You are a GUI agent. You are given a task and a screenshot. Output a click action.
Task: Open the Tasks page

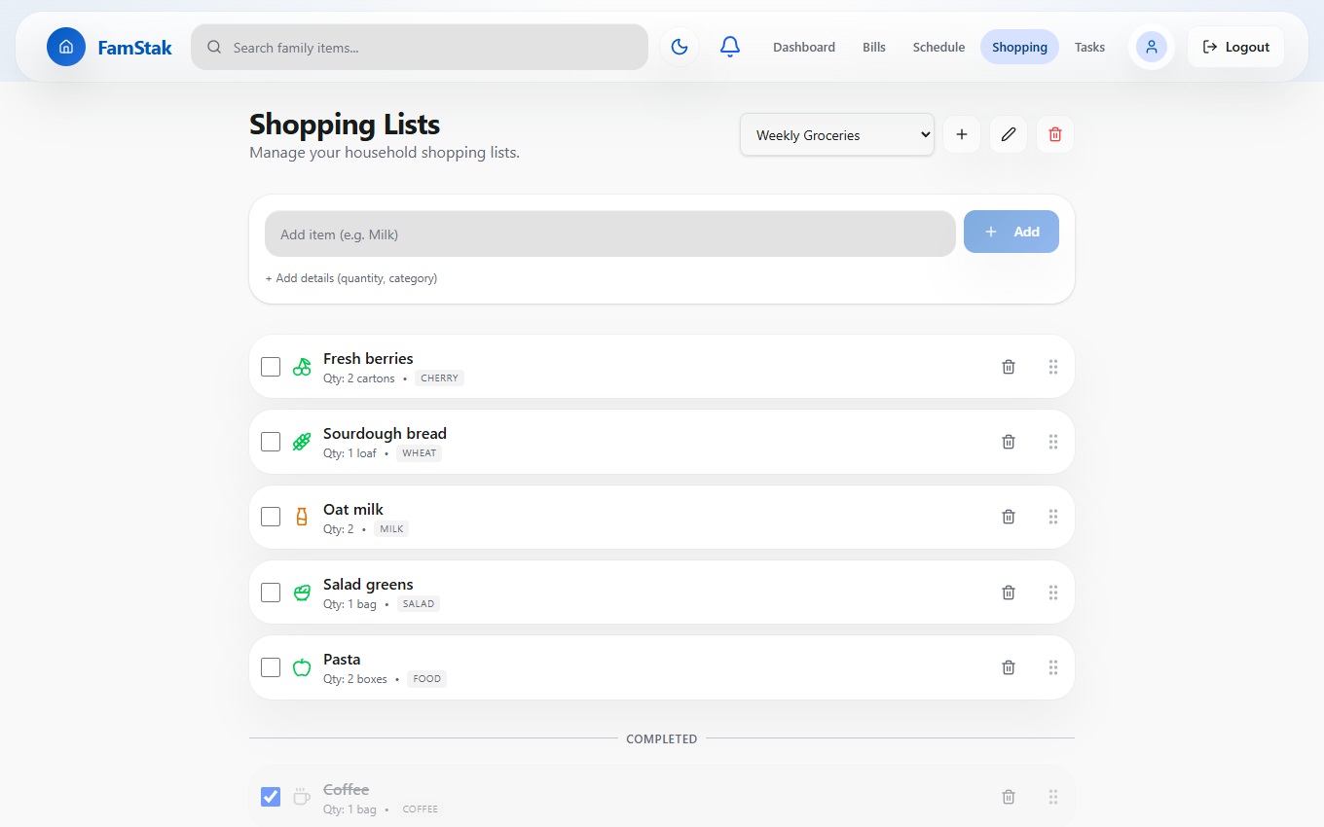[x=1089, y=47]
